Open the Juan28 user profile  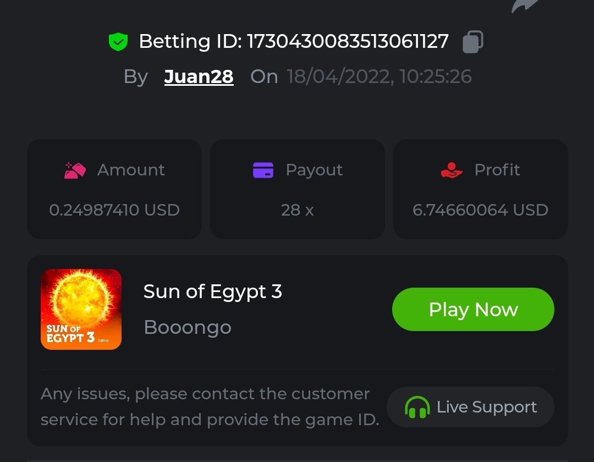pyautogui.click(x=199, y=76)
